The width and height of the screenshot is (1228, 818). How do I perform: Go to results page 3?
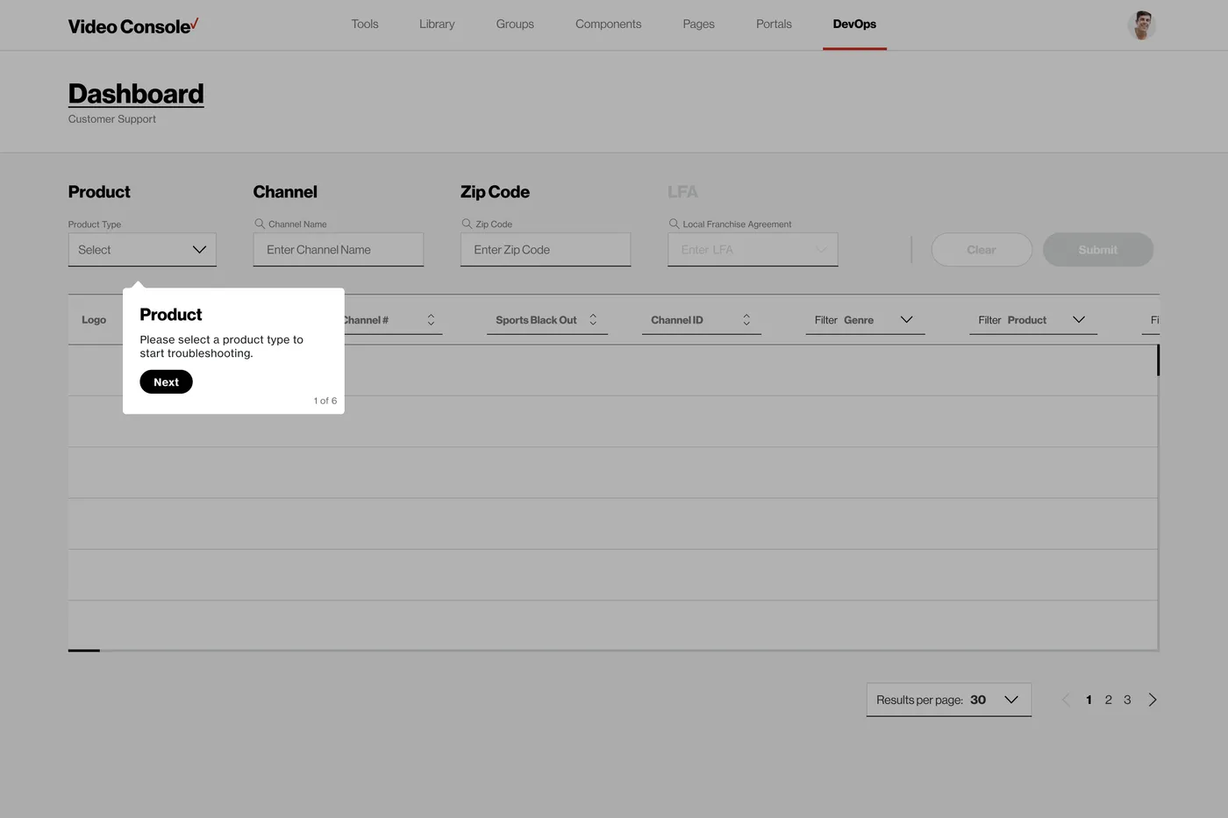pyautogui.click(x=1127, y=700)
